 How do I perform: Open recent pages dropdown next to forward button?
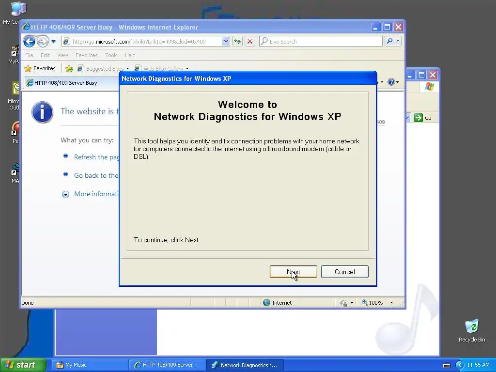[53, 42]
